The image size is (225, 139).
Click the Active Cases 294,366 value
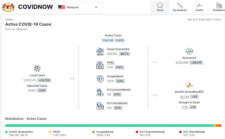pyautogui.click(x=108, y=40)
